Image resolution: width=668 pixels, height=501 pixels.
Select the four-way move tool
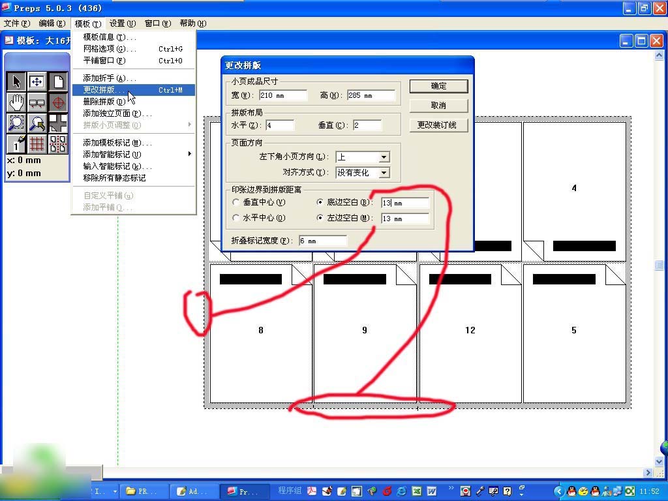pyautogui.click(x=37, y=82)
